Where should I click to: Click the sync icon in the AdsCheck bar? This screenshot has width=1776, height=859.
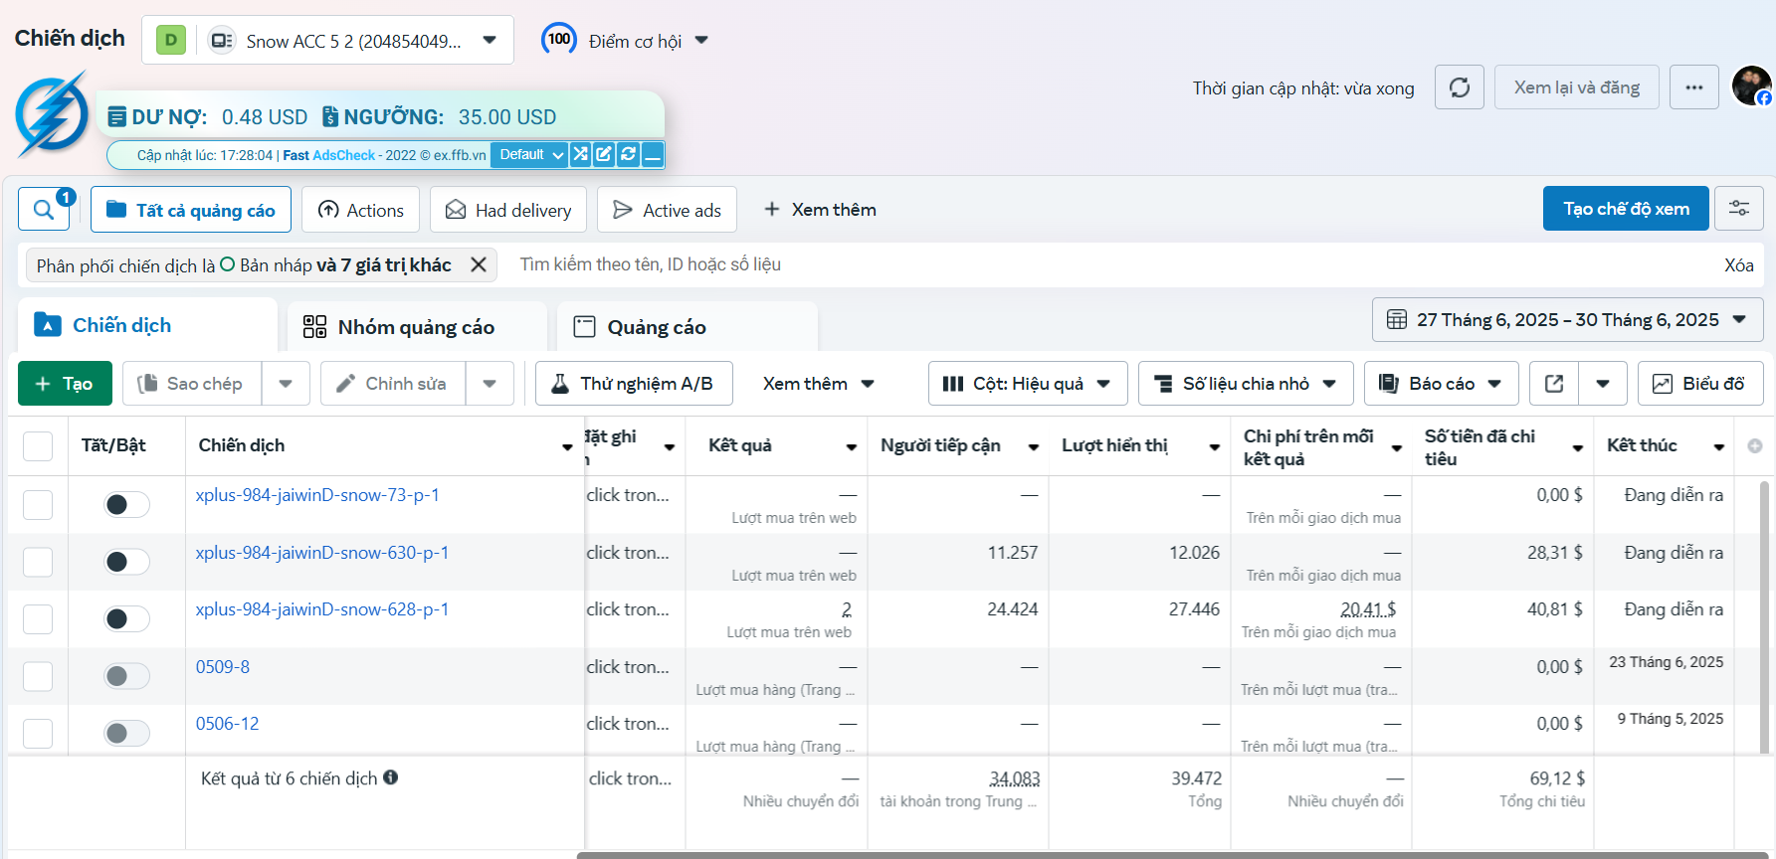pyautogui.click(x=628, y=154)
